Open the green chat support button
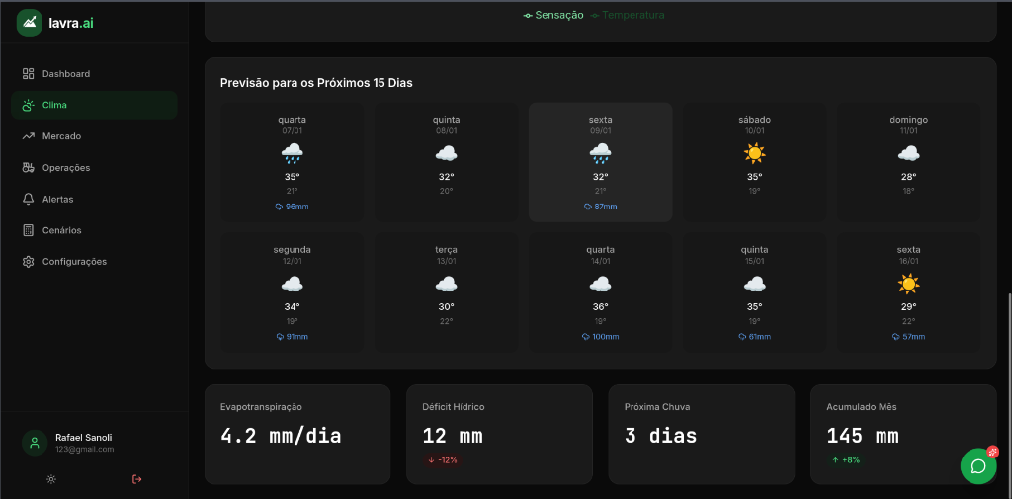 pyautogui.click(x=977, y=466)
